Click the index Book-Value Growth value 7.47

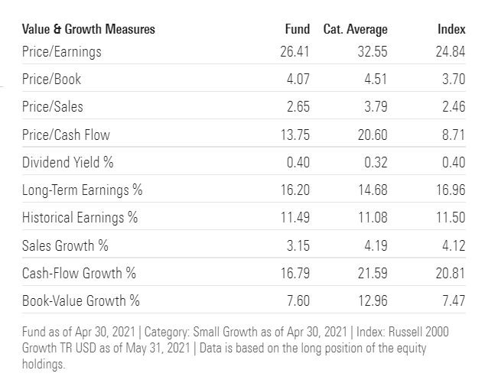(x=454, y=300)
